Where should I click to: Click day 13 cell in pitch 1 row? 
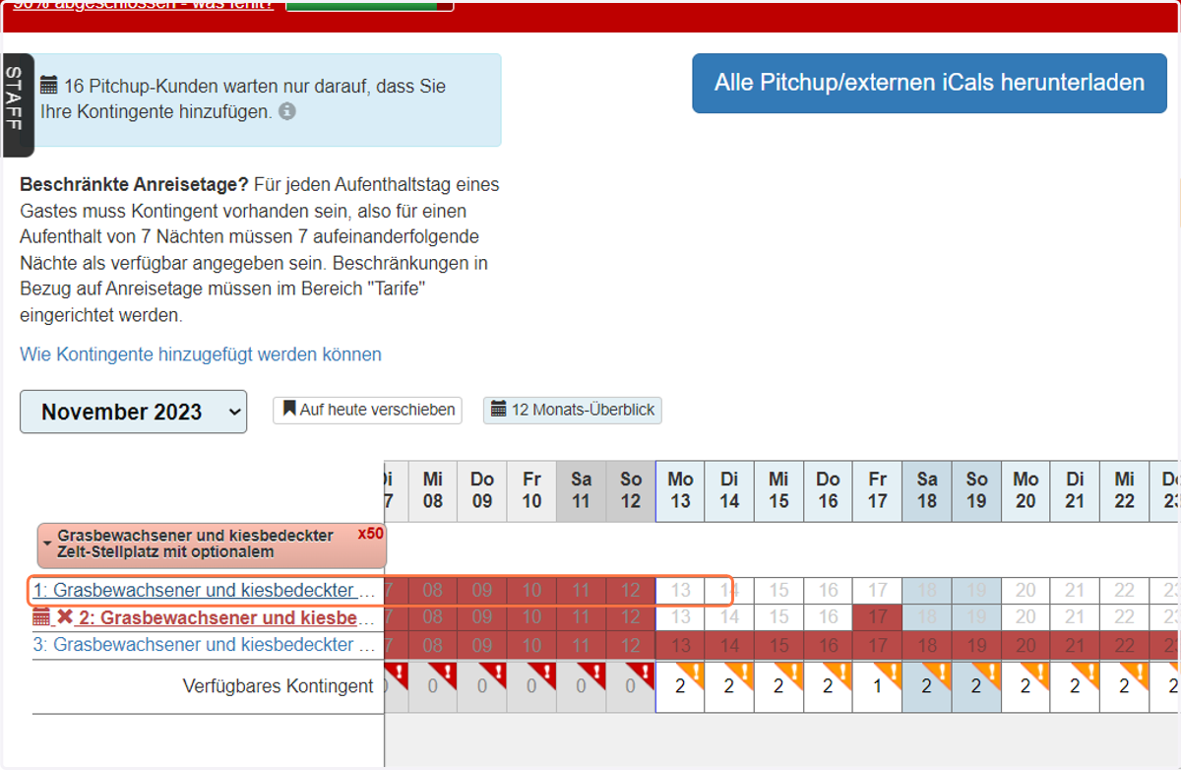tap(680, 591)
